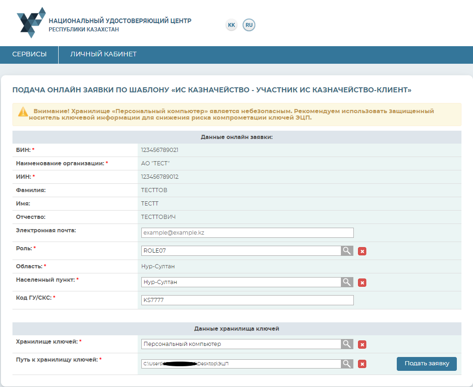Open search lookup for Роль field
473x387 pixels.
click(x=347, y=251)
